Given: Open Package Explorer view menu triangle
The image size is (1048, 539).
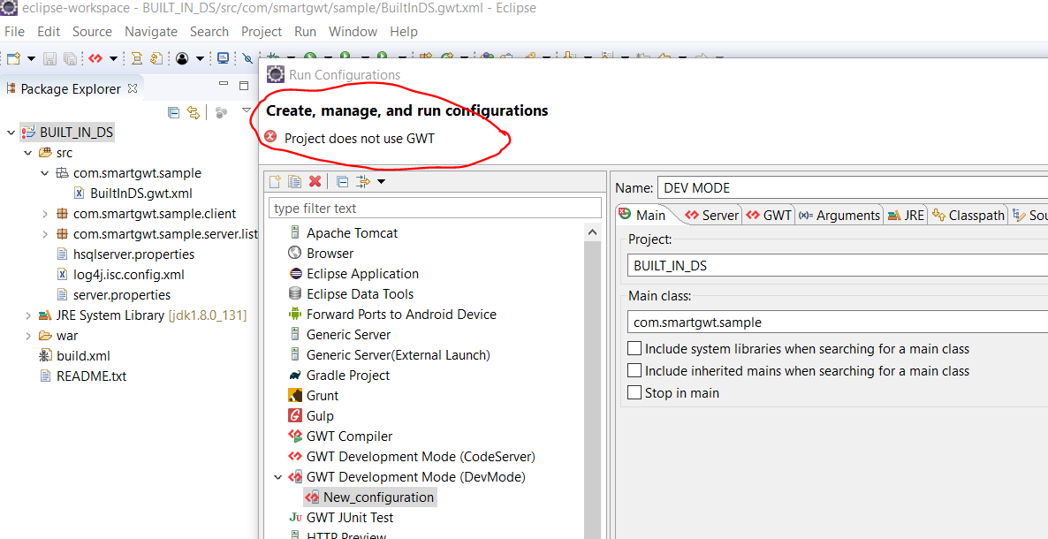Looking at the screenshot, I should [246, 110].
